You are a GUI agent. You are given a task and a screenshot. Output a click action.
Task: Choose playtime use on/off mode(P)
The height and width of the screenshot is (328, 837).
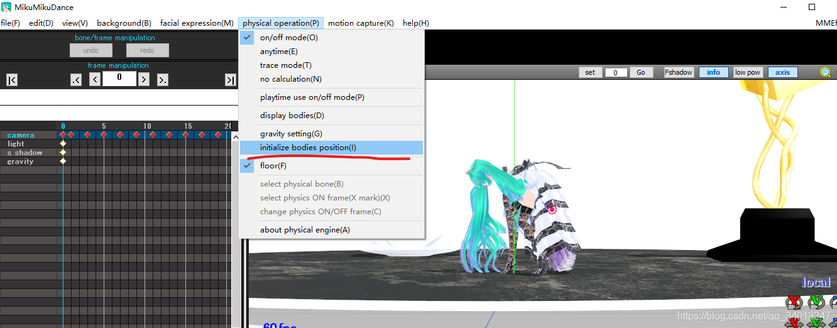pyautogui.click(x=331, y=97)
